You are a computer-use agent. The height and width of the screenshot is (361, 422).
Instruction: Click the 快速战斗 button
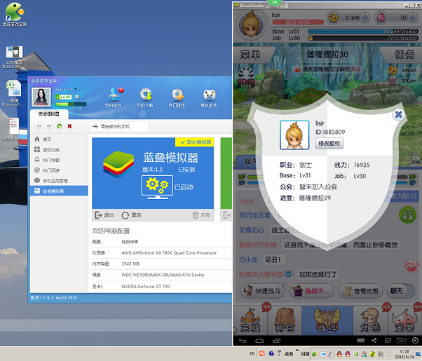(263, 291)
